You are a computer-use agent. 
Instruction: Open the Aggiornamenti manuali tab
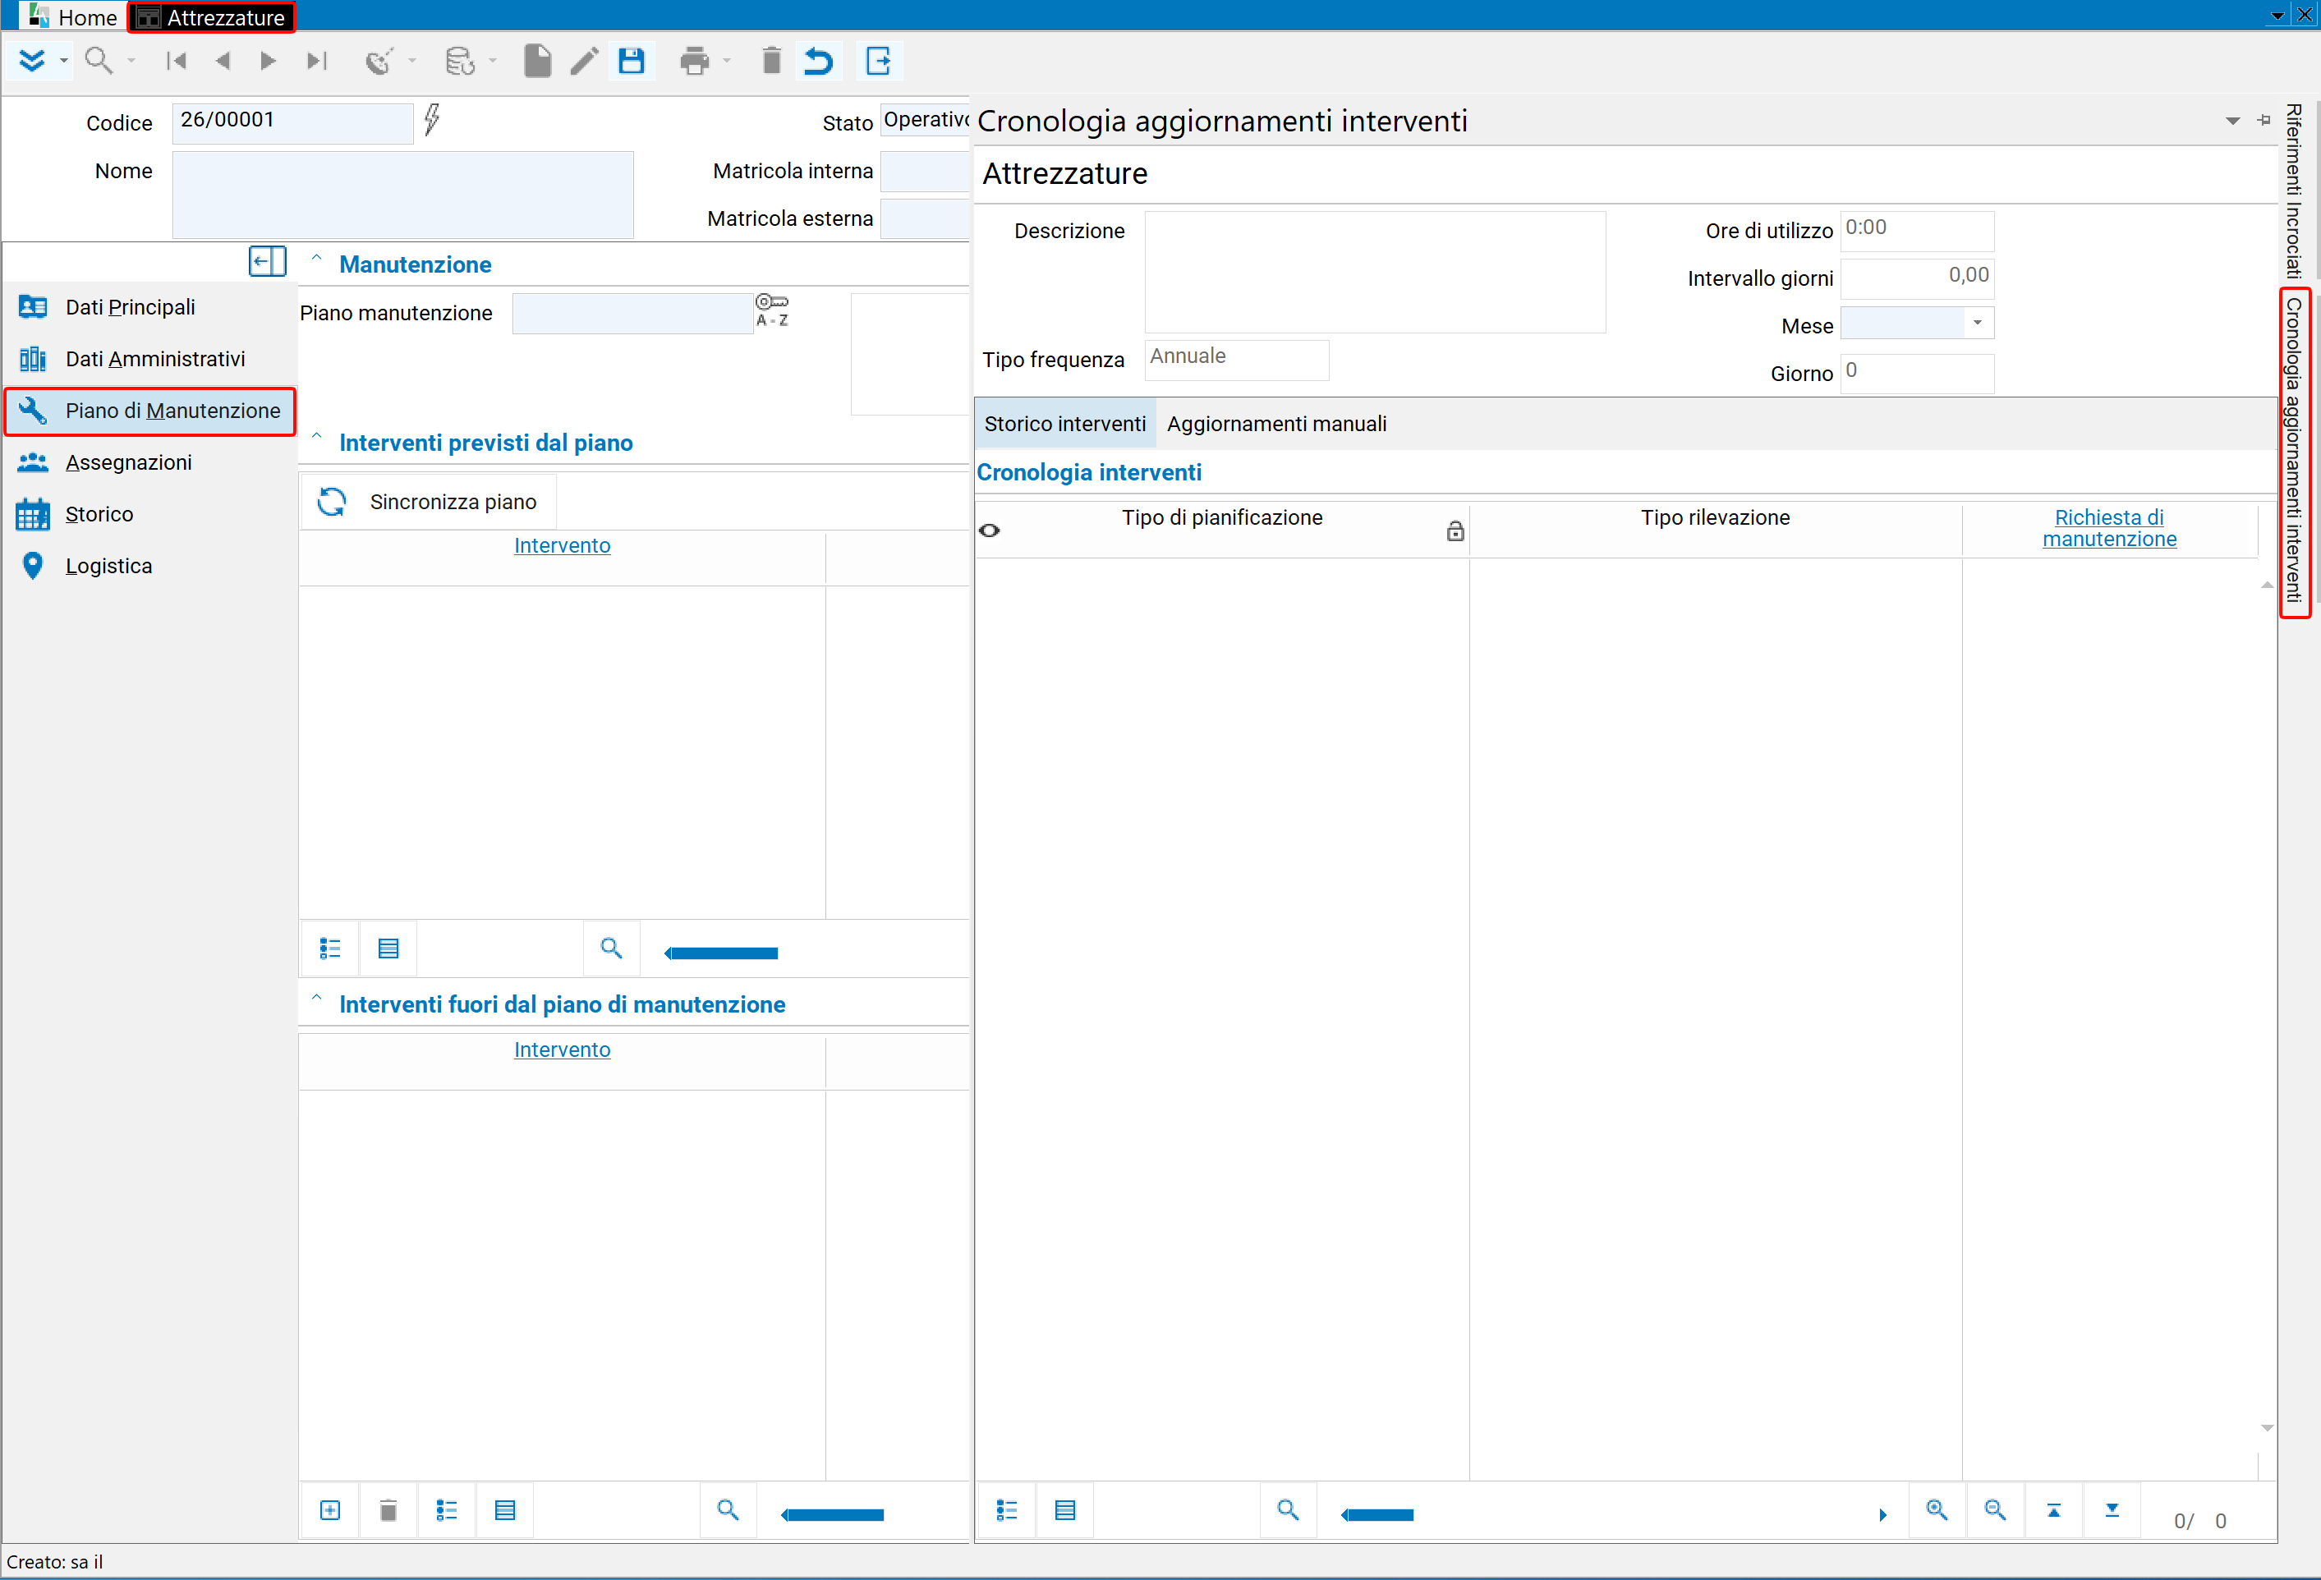(x=1276, y=424)
